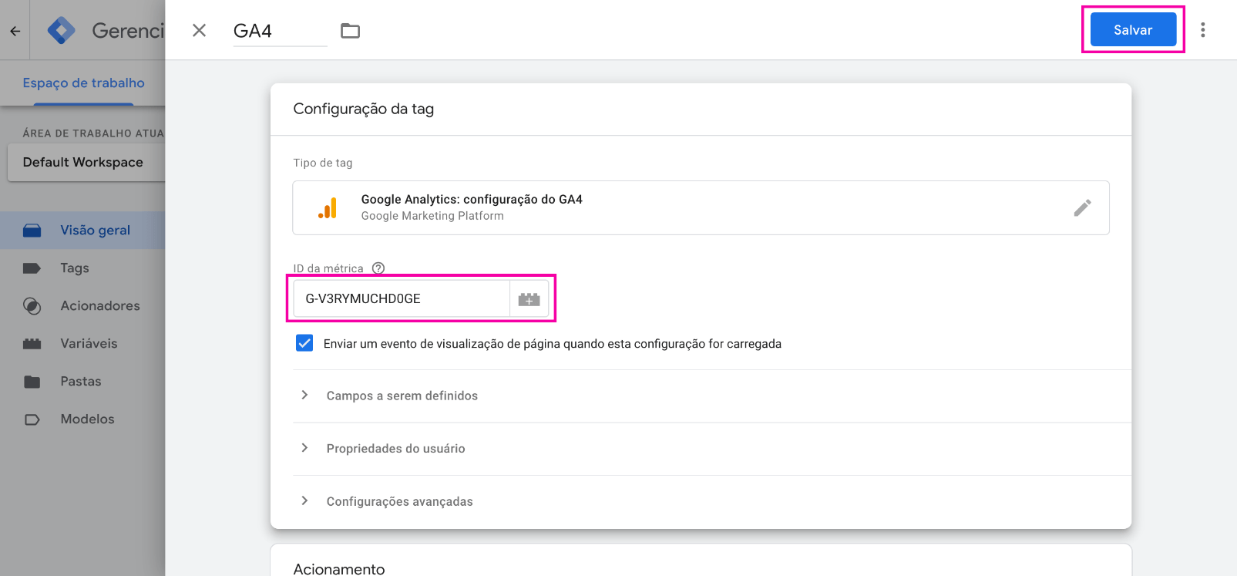Click the Configuração da tag heading
The image size is (1237, 576).
364,109
